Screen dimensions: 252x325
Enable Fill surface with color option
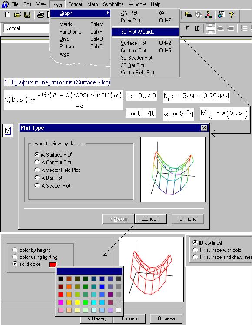click(218, 250)
